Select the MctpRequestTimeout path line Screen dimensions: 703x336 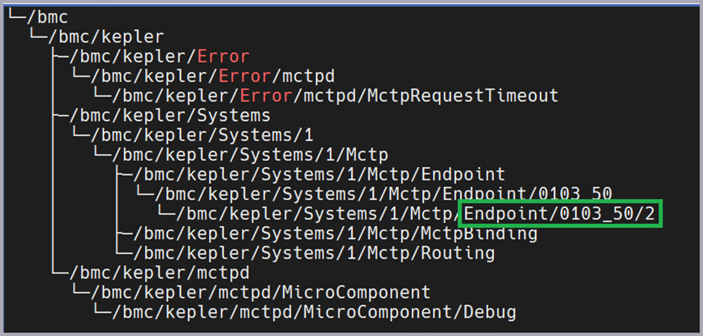click(336, 96)
